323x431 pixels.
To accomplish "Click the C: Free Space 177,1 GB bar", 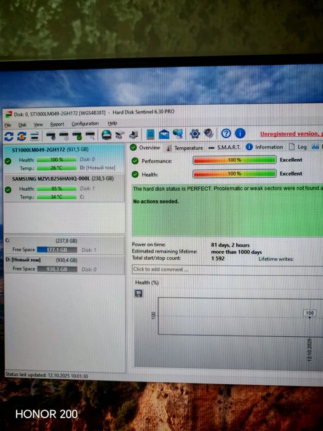I will 57,250.
